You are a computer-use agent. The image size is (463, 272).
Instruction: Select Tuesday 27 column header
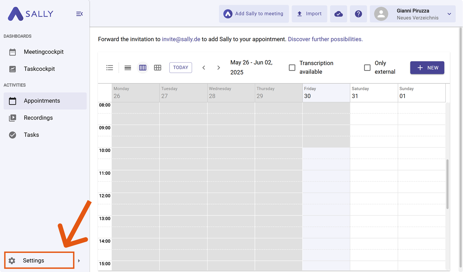[x=183, y=93]
